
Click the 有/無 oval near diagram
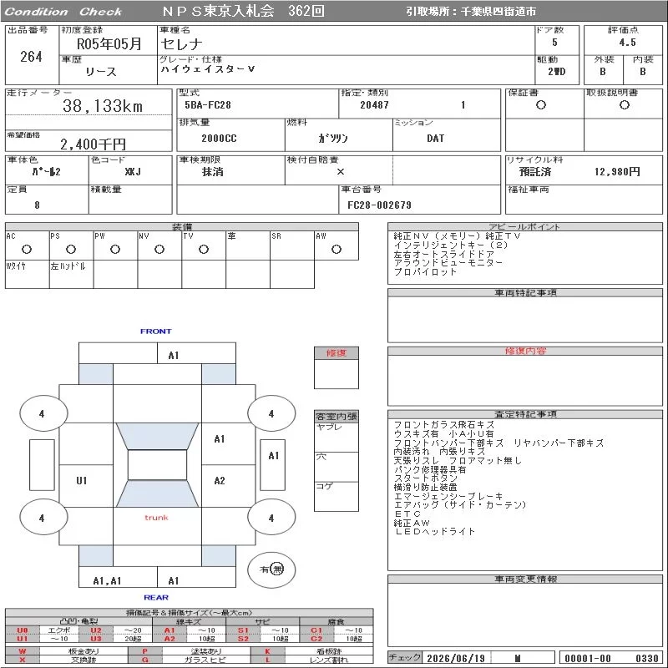(271, 569)
